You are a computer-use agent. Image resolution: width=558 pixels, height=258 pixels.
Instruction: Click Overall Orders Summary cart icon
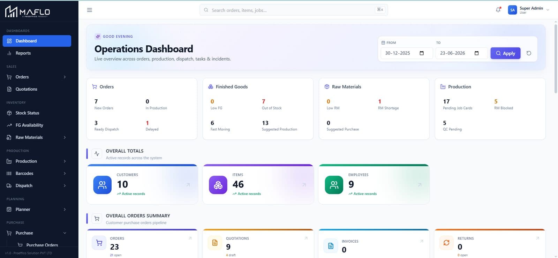(97, 219)
